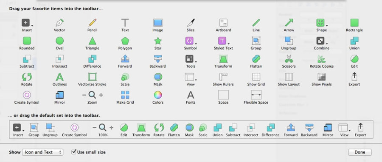This screenshot has width=382, height=162.
Task: Select the Vector pen tool icon
Action: [x=59, y=23]
